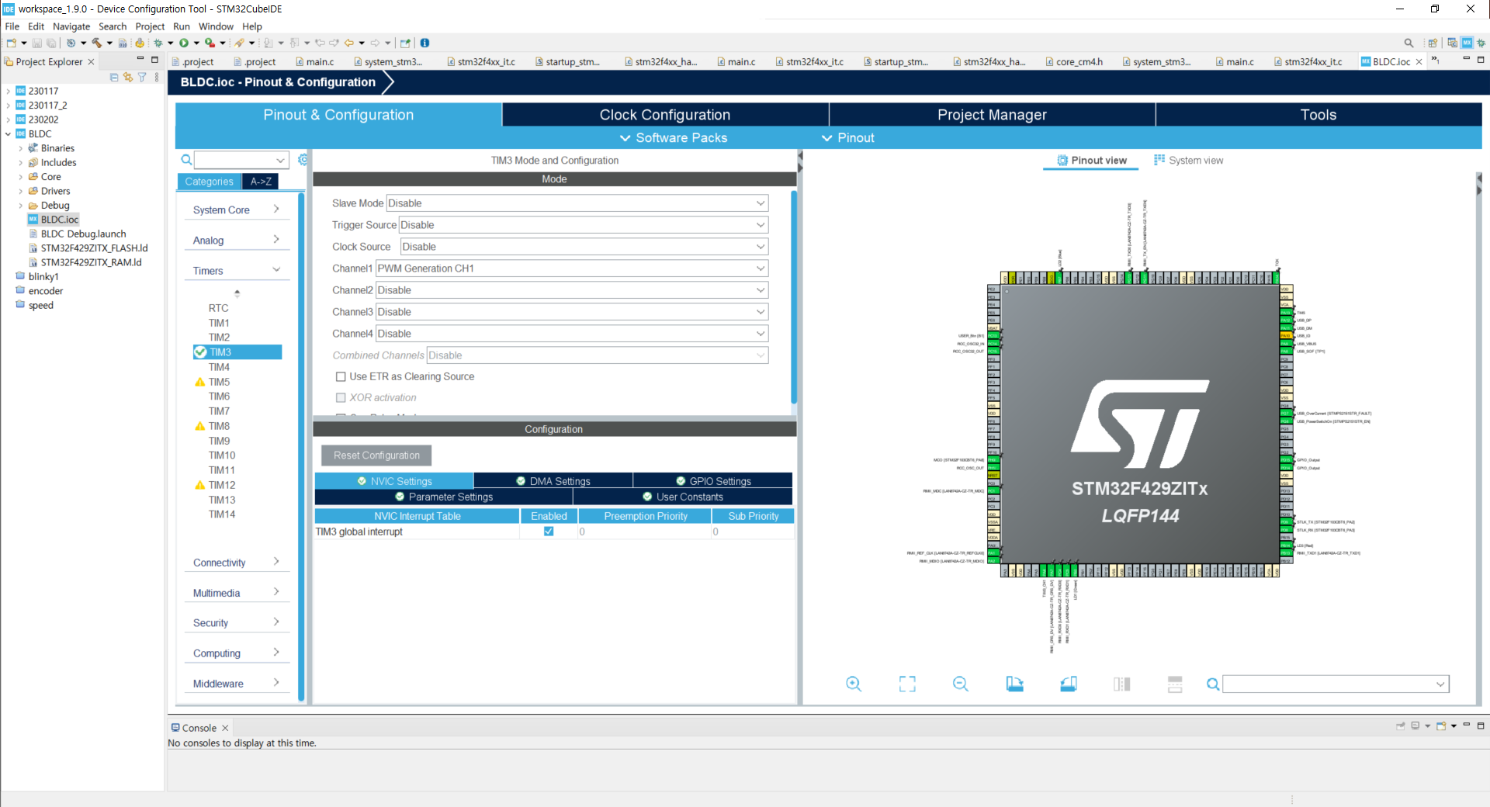Image resolution: width=1490 pixels, height=807 pixels.
Task: Click the toolbar Search magnifier icon
Action: pyautogui.click(x=1409, y=43)
